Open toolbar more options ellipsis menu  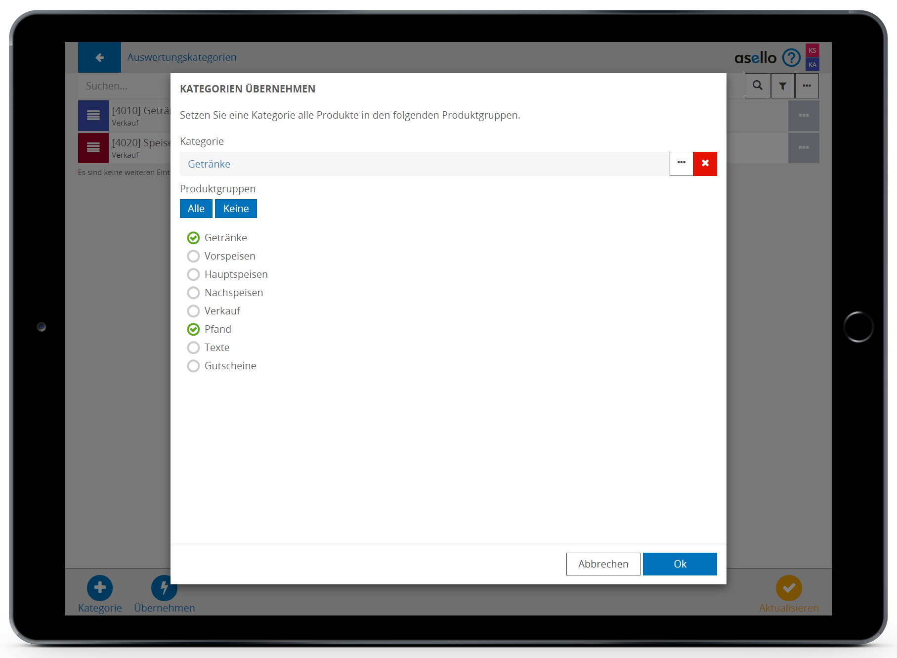point(807,86)
